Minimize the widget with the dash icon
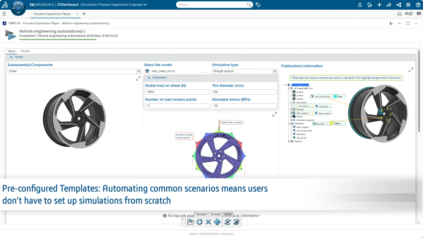The width and height of the screenshot is (423, 238). [399, 23]
